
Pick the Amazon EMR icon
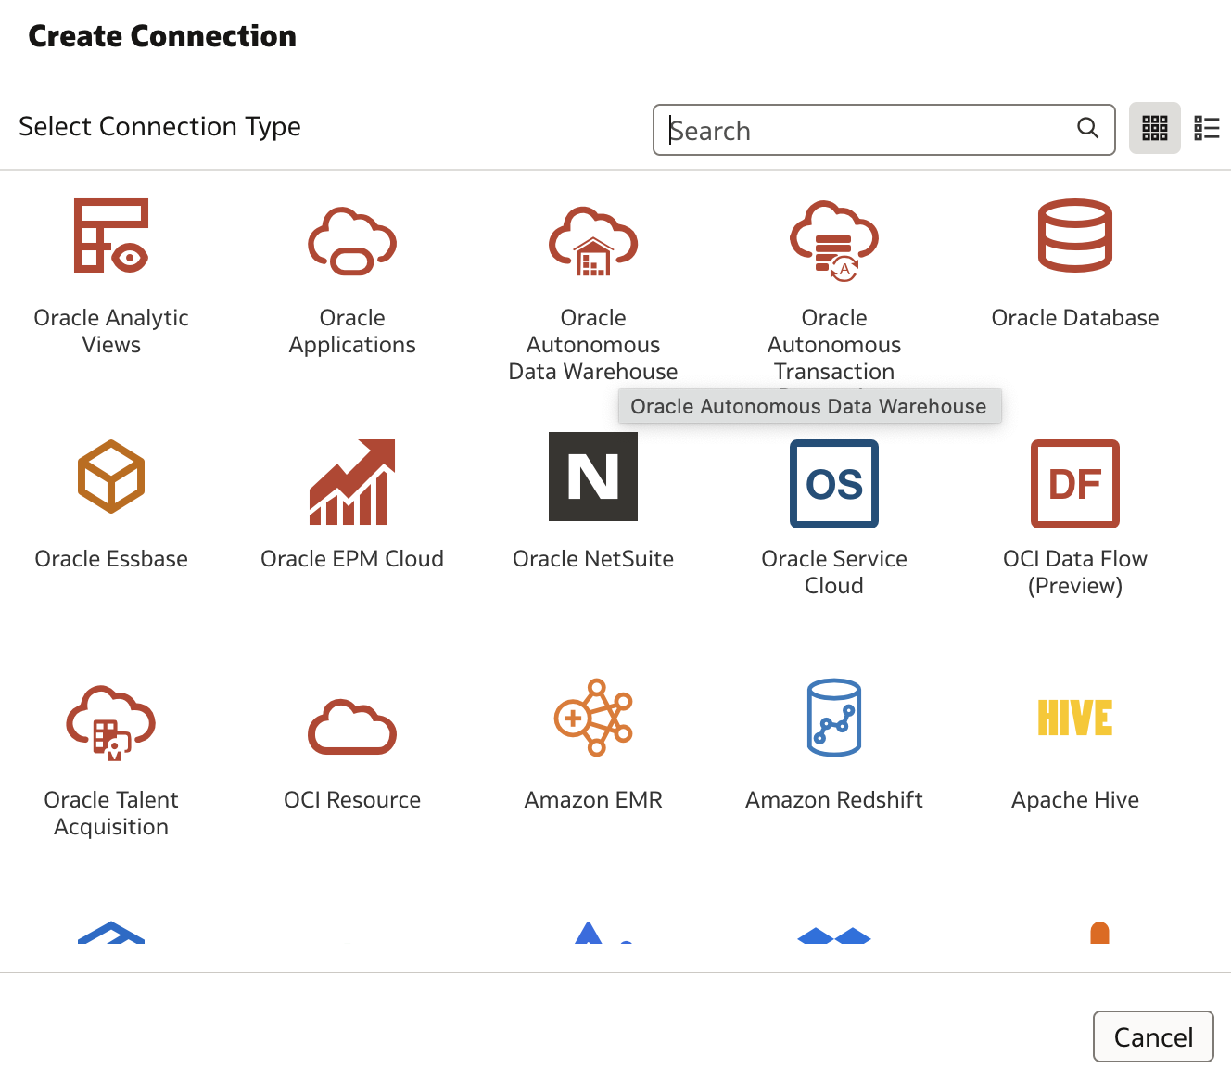593,718
